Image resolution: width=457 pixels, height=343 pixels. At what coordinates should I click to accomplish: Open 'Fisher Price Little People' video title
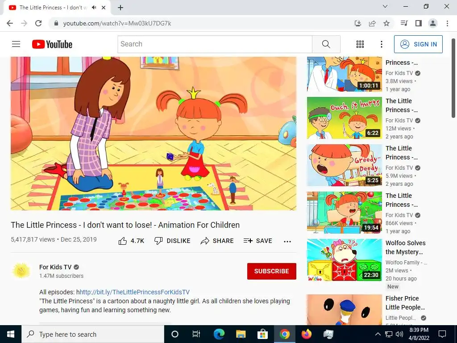pos(405,303)
